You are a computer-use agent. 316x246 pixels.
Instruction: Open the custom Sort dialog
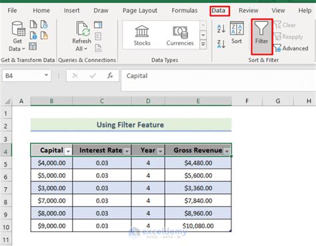237,33
